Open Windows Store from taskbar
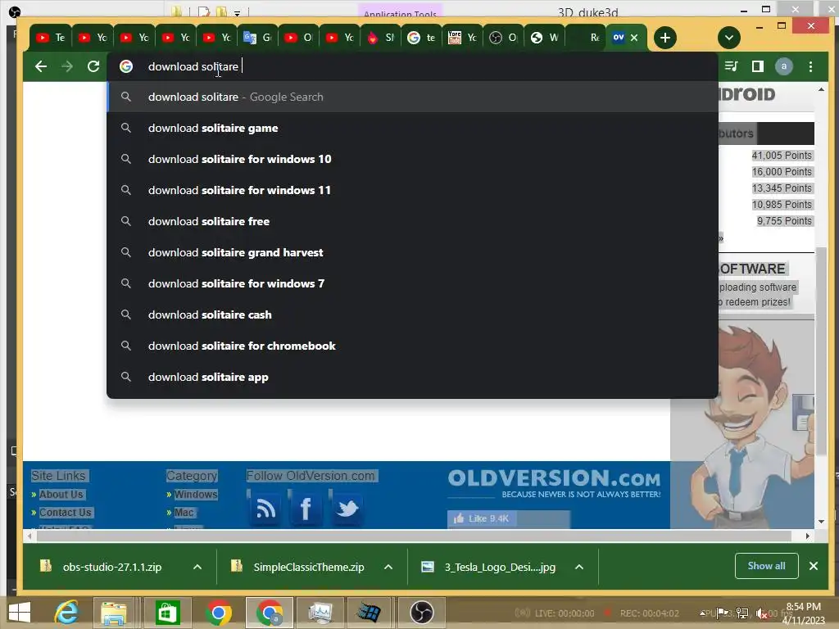The image size is (839, 629). pyautogui.click(x=167, y=613)
